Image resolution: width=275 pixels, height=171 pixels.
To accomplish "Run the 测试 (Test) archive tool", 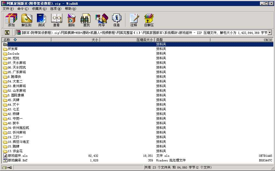I will (41, 20).
